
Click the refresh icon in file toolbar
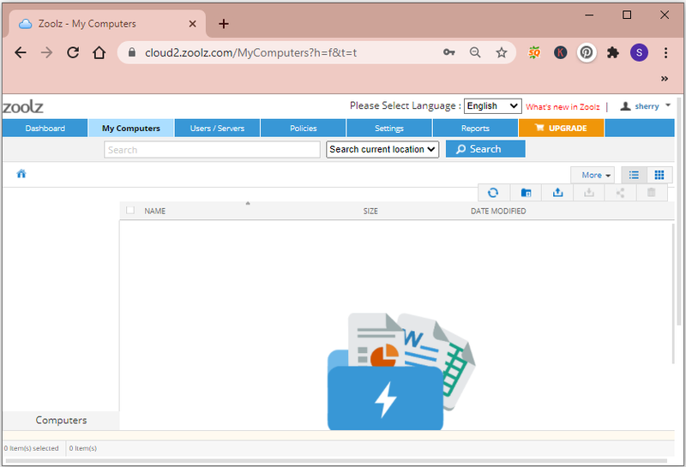[x=493, y=193]
